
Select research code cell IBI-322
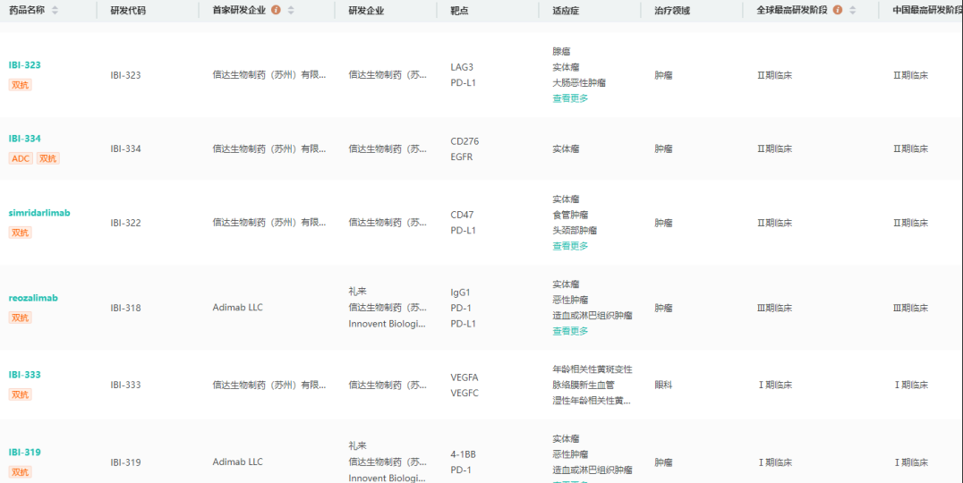coord(126,223)
